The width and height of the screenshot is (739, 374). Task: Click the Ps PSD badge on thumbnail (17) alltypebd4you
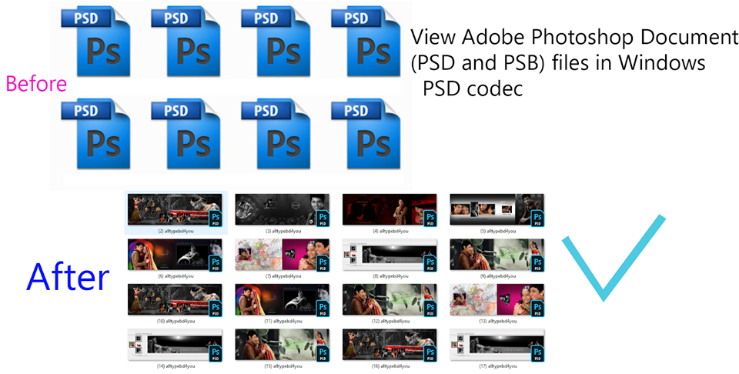[538, 354]
